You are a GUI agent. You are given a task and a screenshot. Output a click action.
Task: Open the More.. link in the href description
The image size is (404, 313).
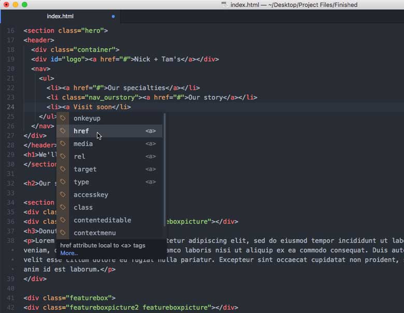69,253
